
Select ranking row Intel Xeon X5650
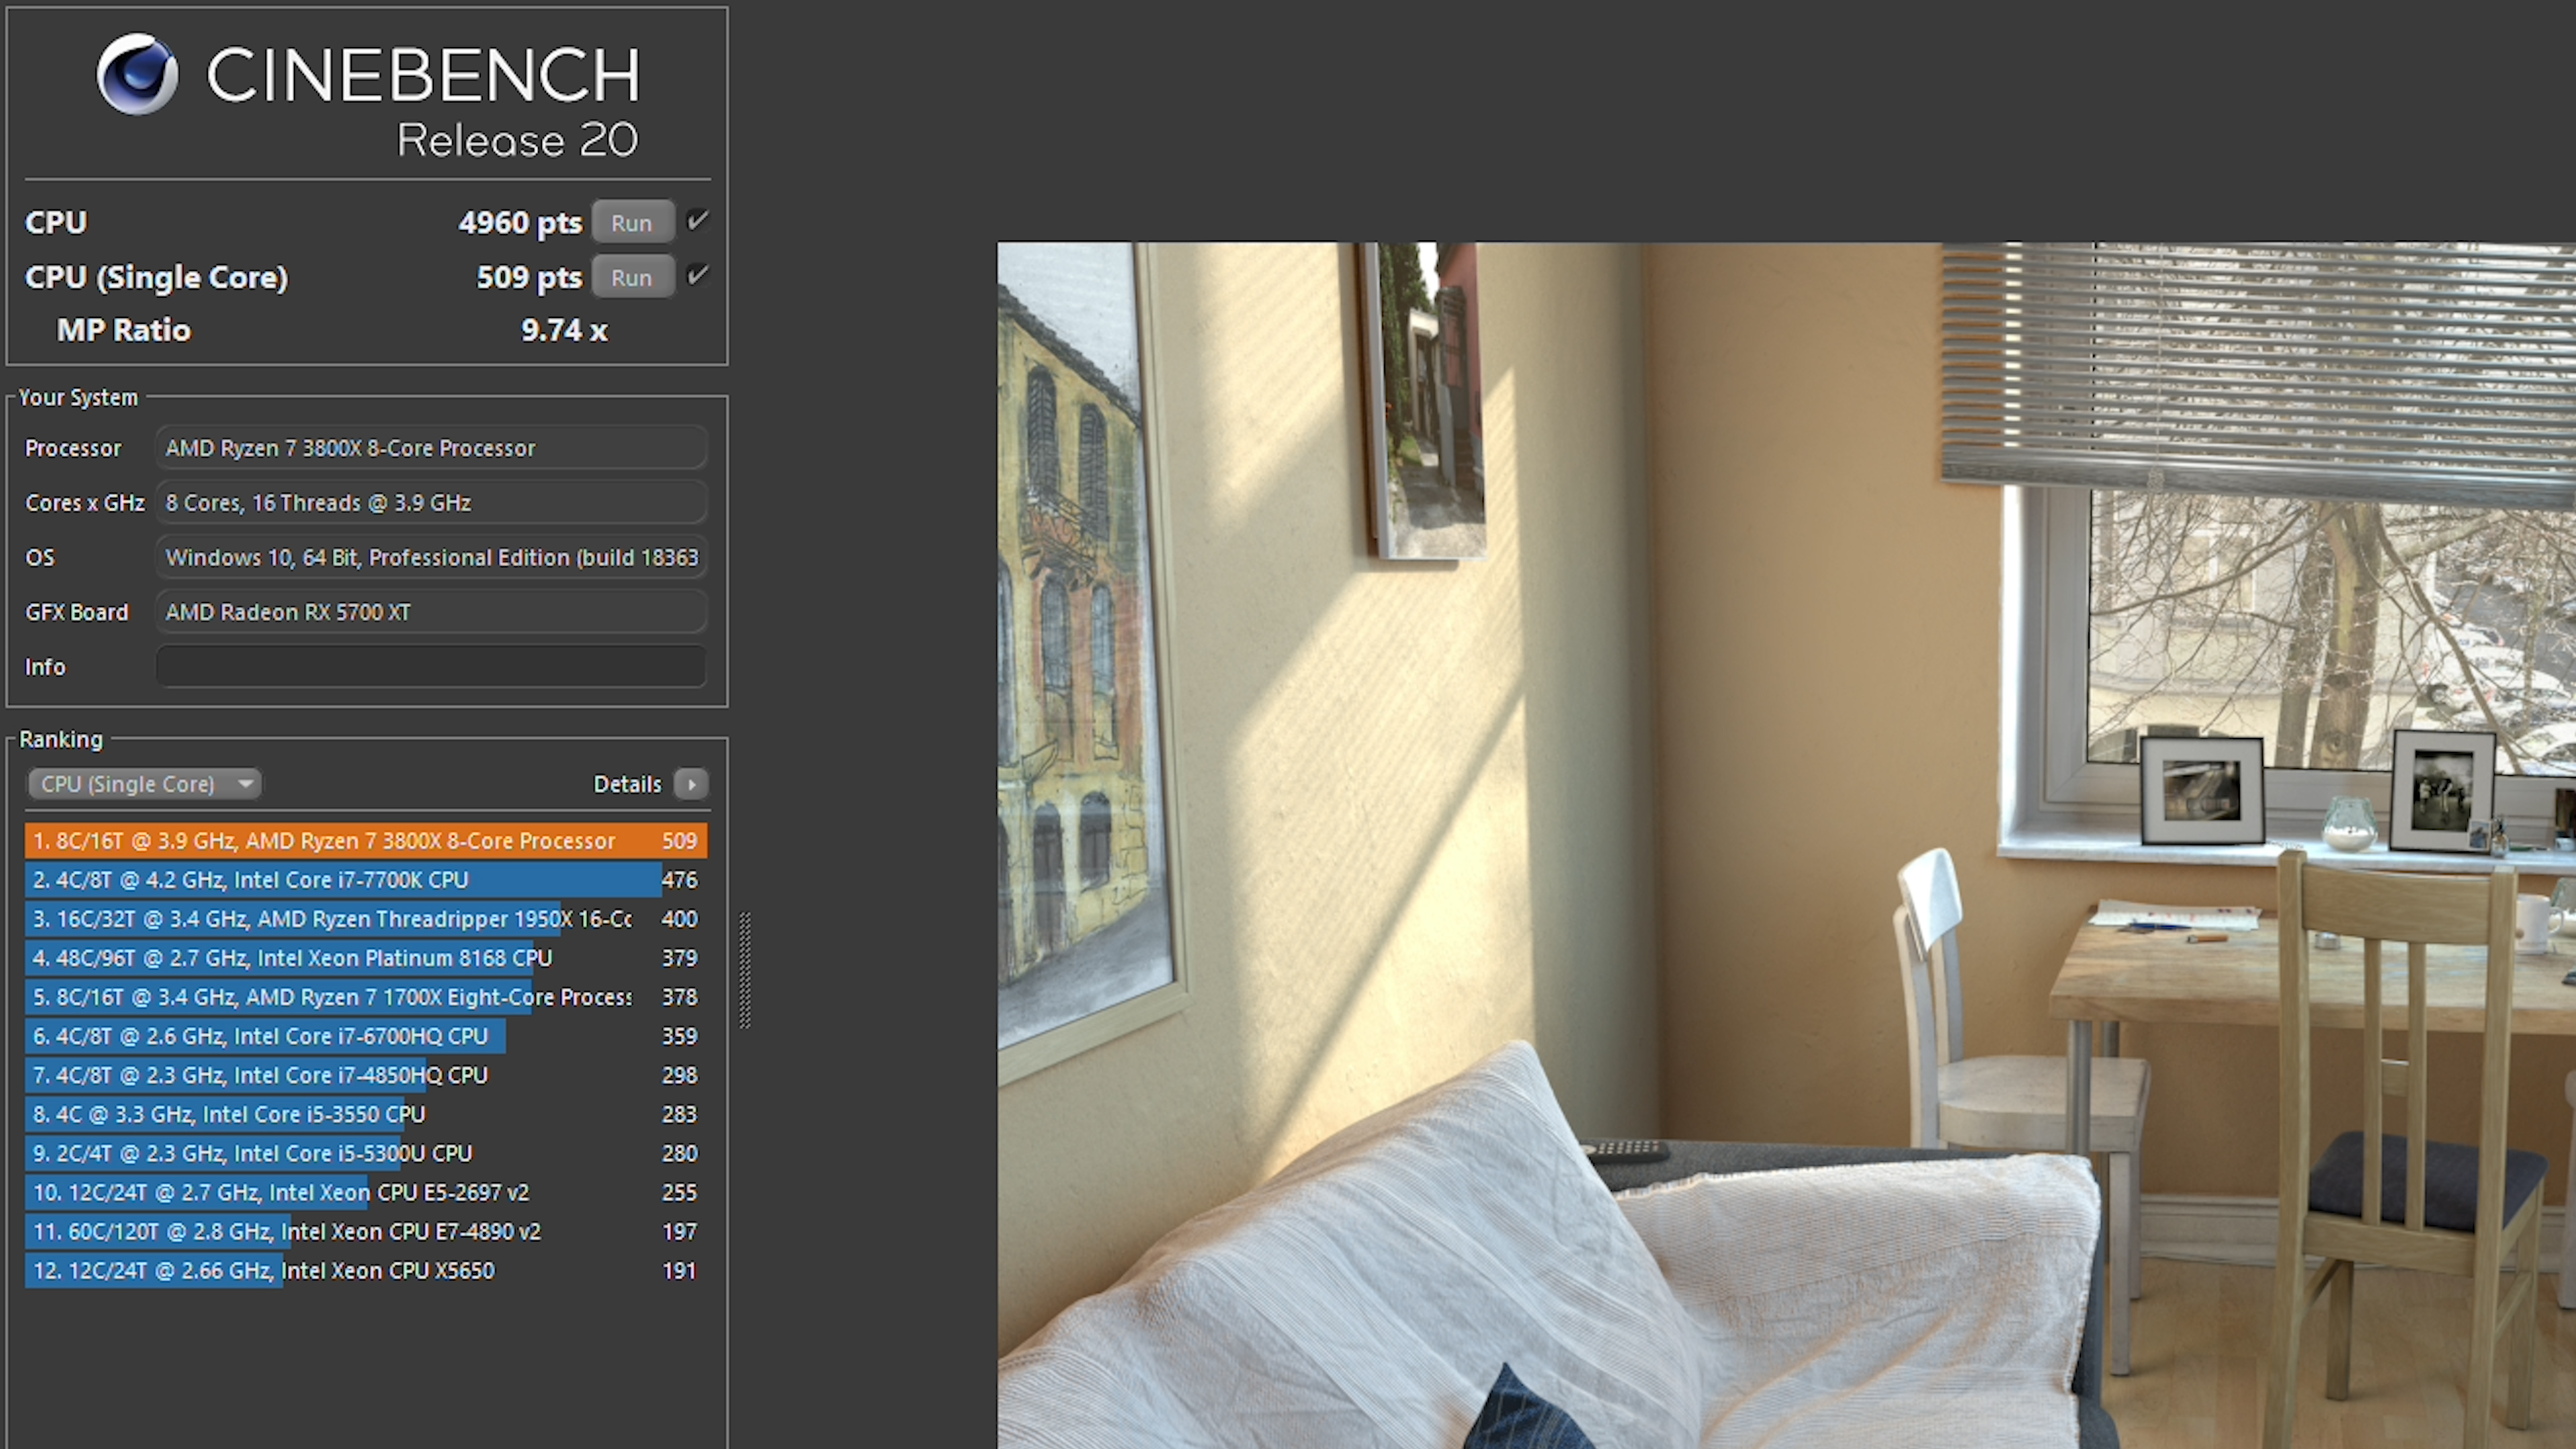(x=366, y=1270)
